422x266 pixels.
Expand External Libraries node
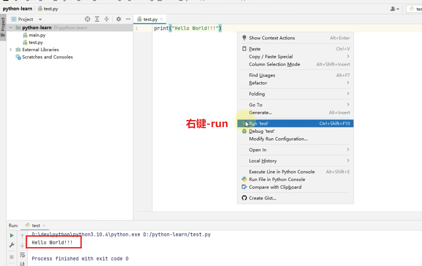tap(10, 50)
